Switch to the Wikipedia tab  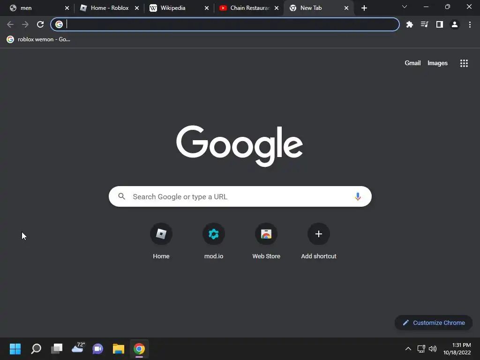tap(179, 8)
